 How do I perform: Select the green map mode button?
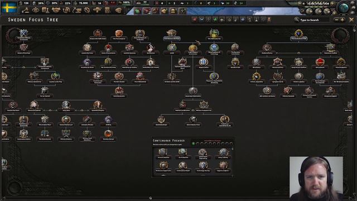138,11
